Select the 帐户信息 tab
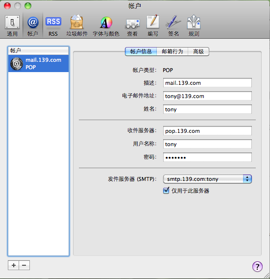The image size is (270, 279). click(141, 51)
